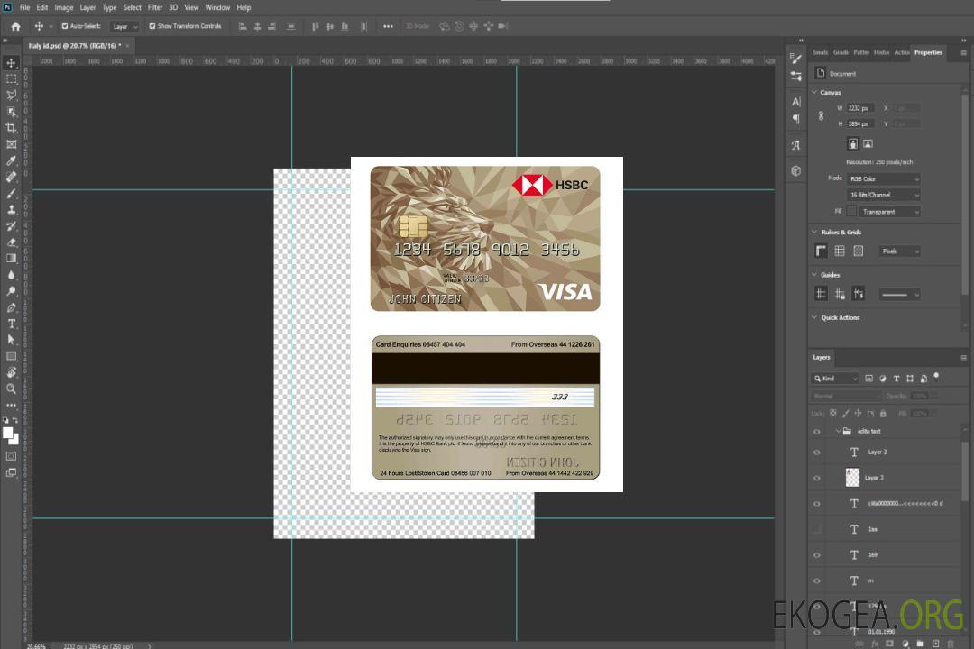Image resolution: width=974 pixels, height=649 pixels.
Task: Open the 3D panel cube icon
Action: point(796,170)
